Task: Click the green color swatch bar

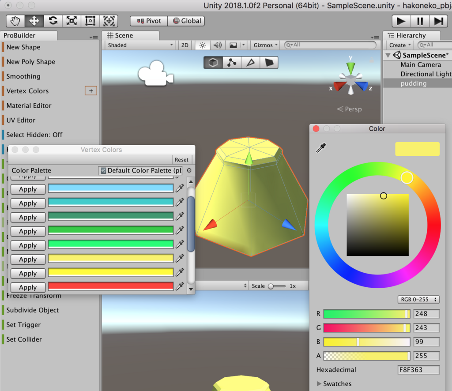Action: (x=111, y=230)
